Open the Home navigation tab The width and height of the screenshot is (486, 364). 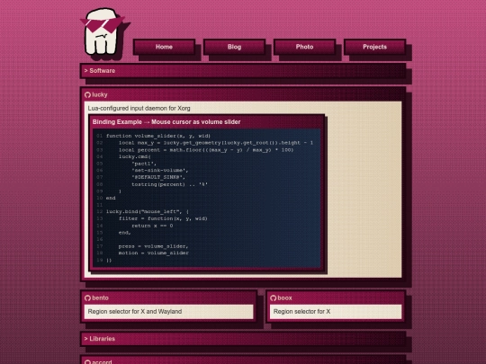pos(164,47)
